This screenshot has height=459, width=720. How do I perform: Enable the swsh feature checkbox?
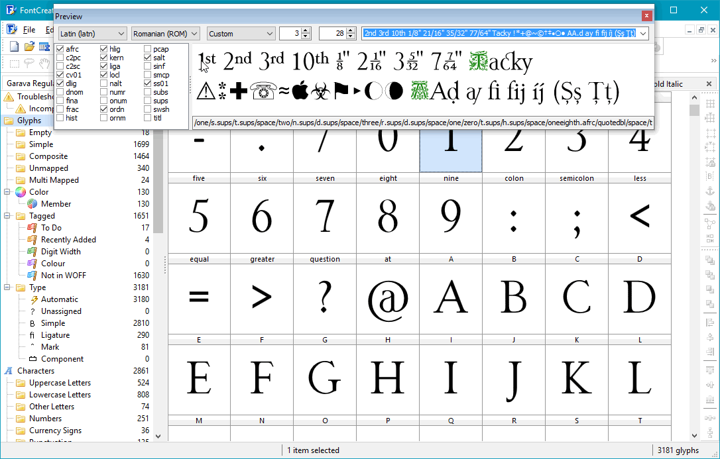click(147, 109)
